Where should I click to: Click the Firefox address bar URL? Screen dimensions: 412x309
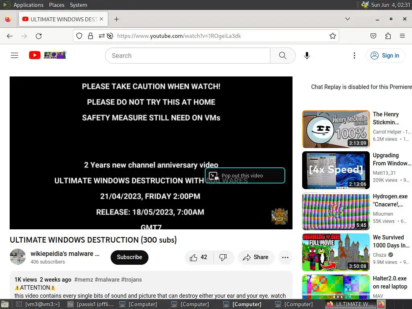click(x=179, y=36)
